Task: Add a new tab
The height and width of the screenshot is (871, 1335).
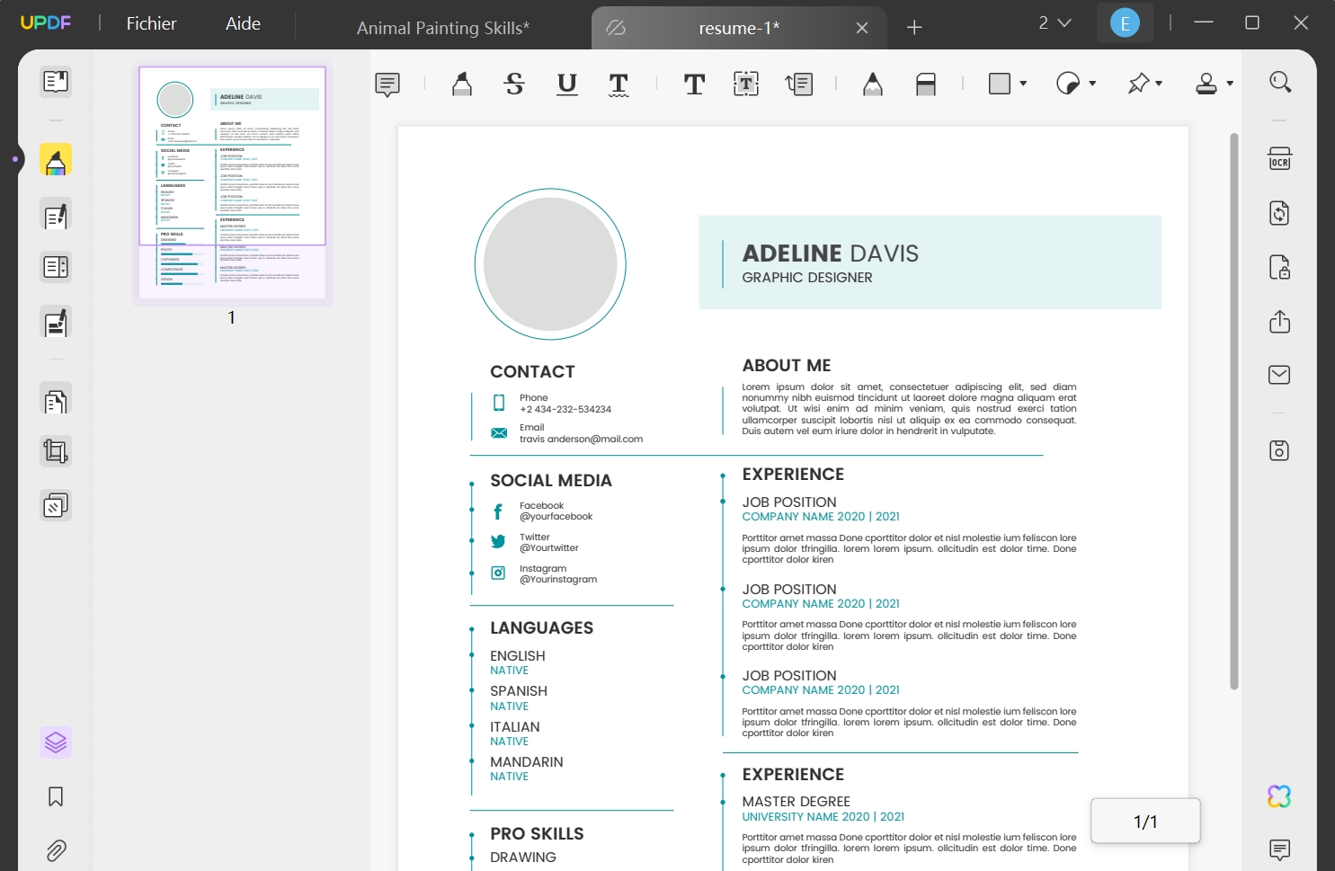Action: [x=914, y=28]
